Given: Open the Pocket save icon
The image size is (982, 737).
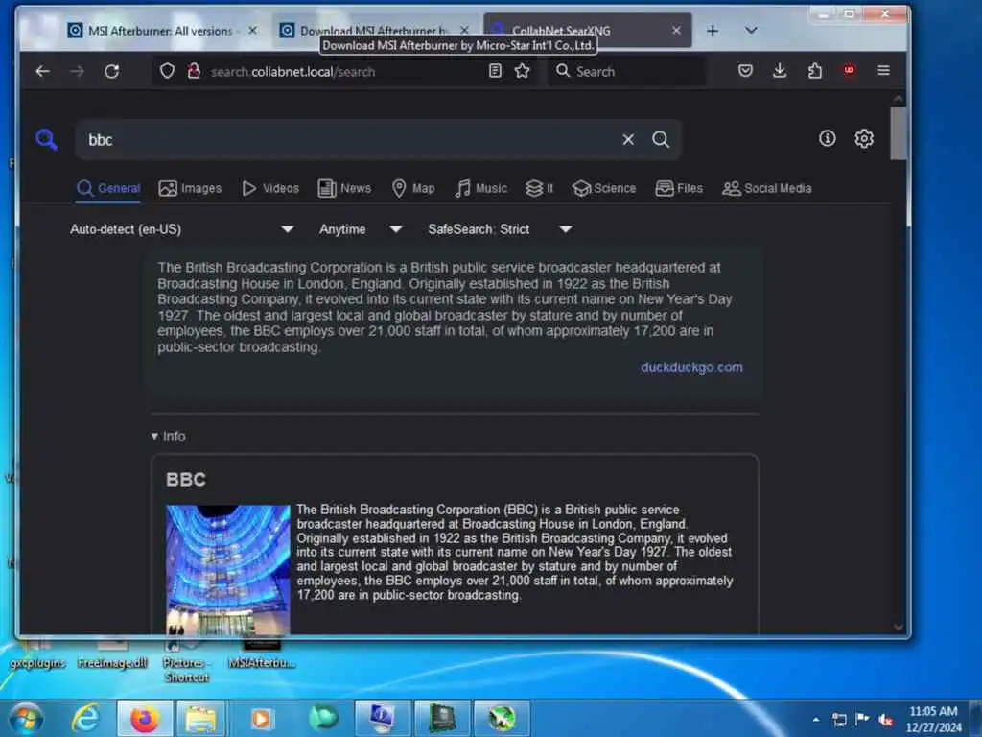Looking at the screenshot, I should [x=745, y=70].
